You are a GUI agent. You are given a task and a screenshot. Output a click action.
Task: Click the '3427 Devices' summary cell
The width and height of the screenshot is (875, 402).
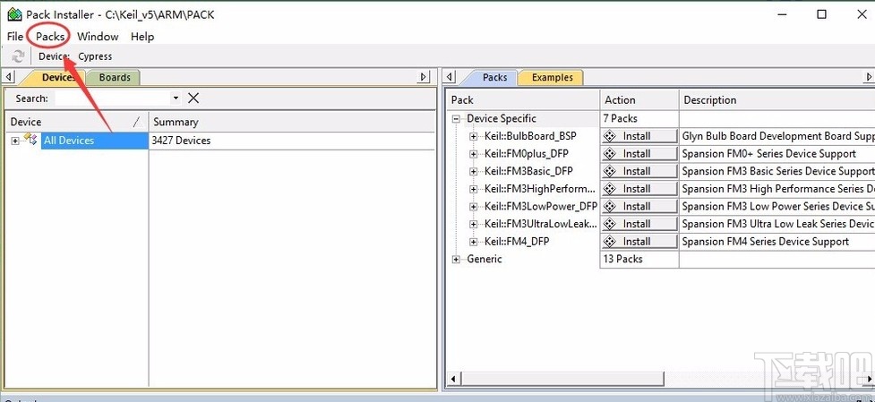[181, 141]
